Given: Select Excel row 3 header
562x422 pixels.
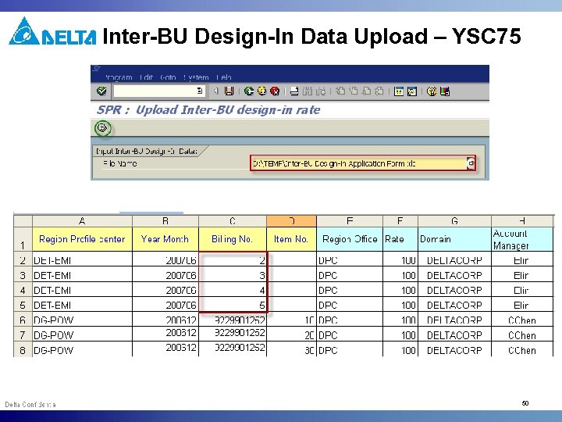Looking at the screenshot, I should point(23,274).
